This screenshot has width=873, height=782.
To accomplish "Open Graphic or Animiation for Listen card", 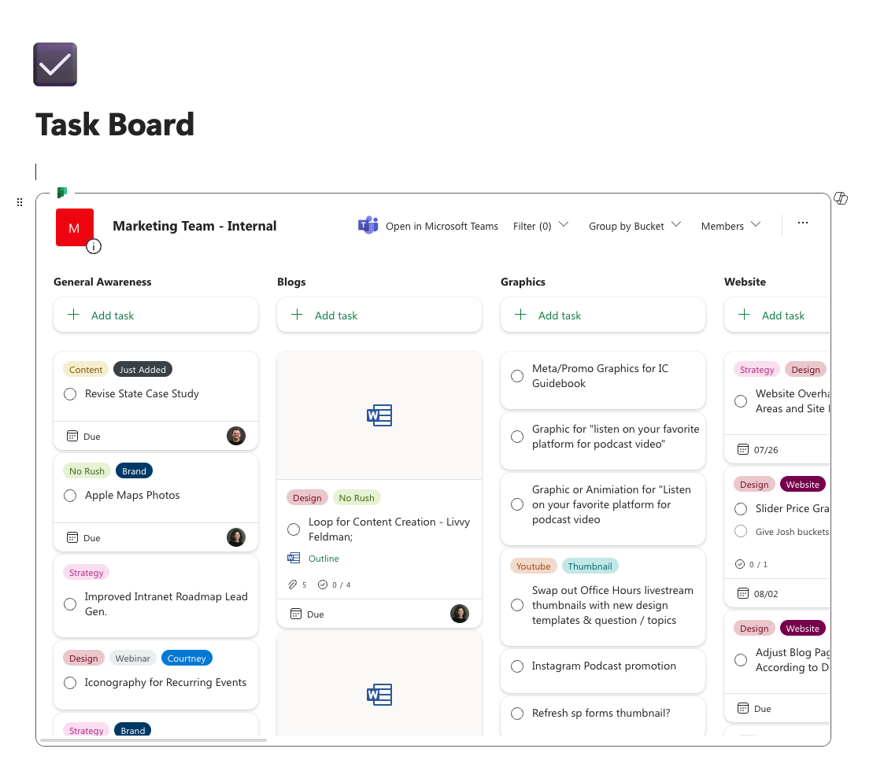I will click(603, 509).
